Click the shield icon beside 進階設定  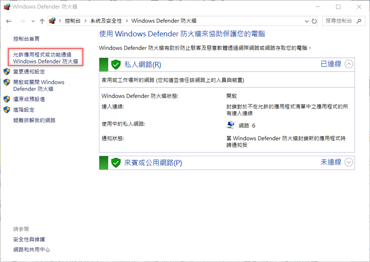point(7,110)
